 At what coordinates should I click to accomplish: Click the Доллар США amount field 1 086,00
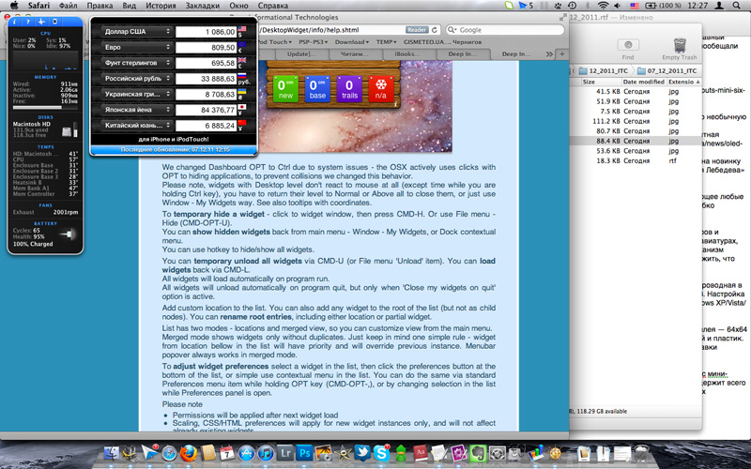[207, 32]
